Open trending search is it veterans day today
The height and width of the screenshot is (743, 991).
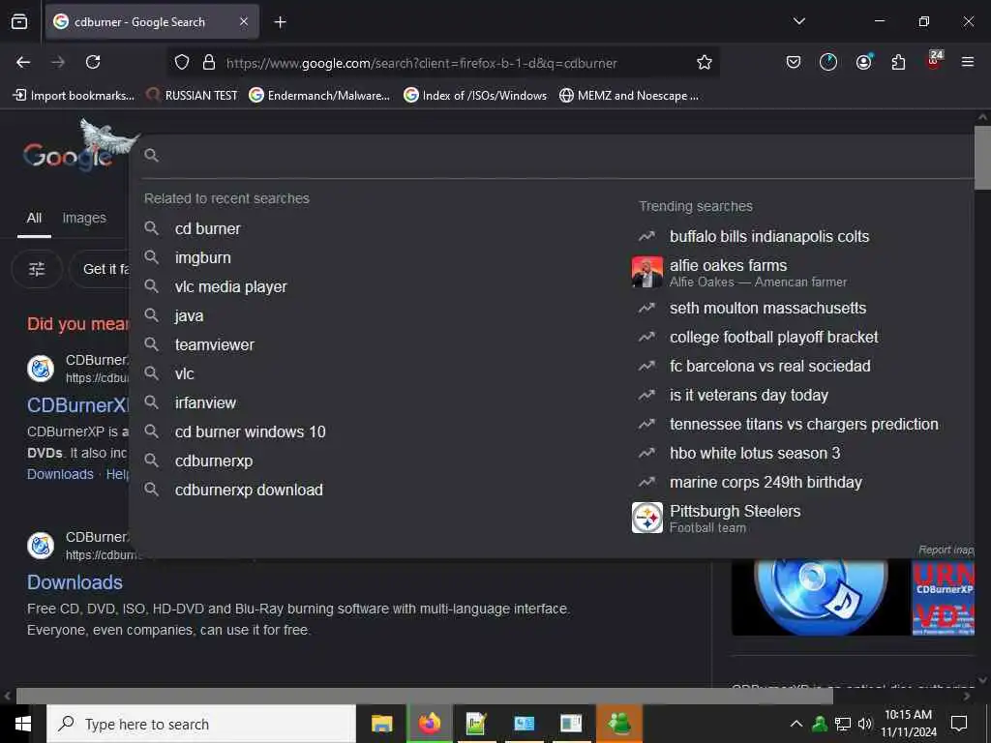(749, 396)
